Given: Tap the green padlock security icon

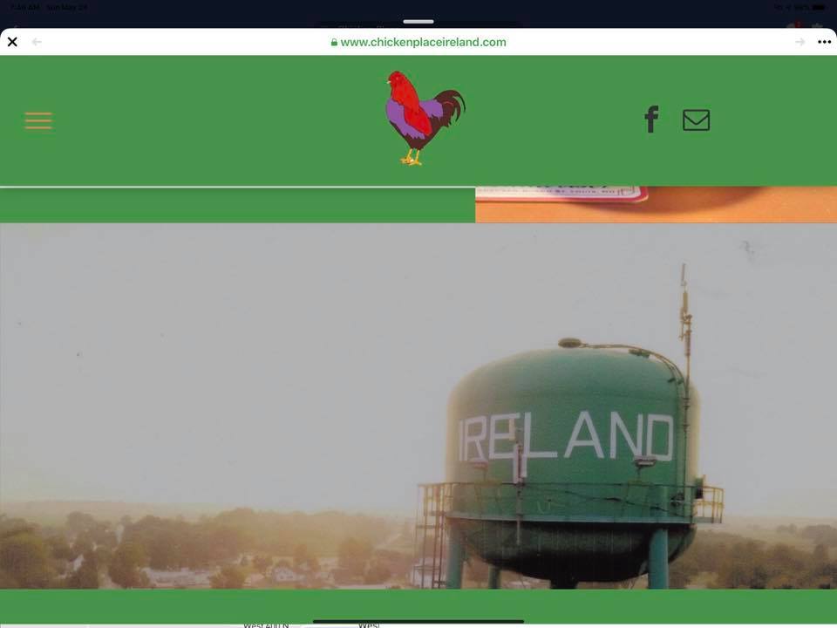Looking at the screenshot, I should (334, 42).
